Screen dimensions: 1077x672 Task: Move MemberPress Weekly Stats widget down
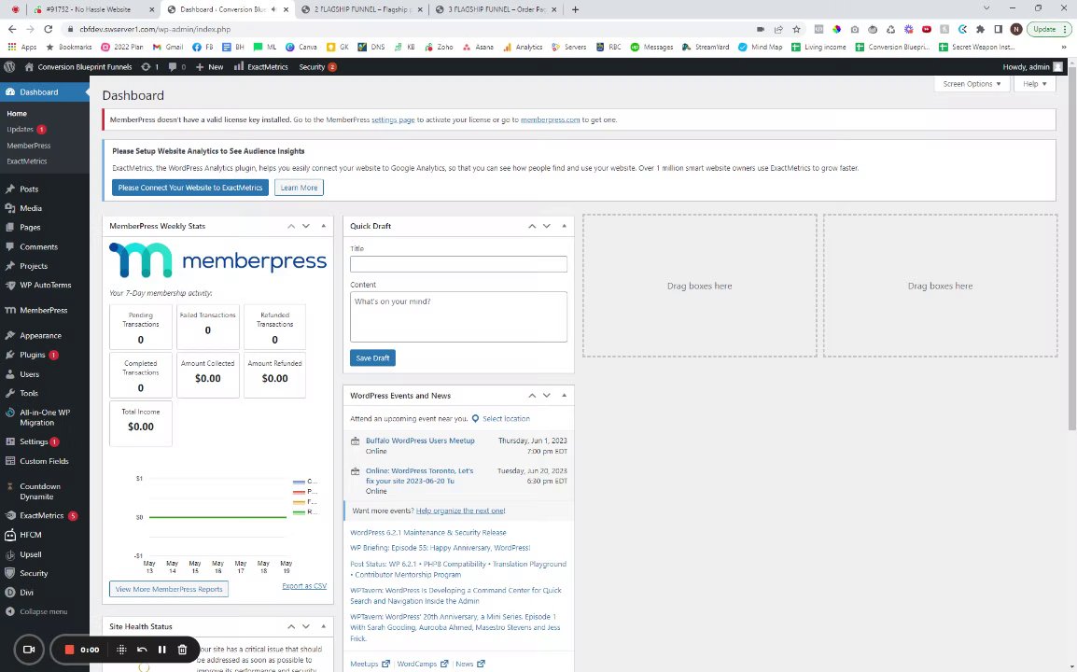point(306,226)
